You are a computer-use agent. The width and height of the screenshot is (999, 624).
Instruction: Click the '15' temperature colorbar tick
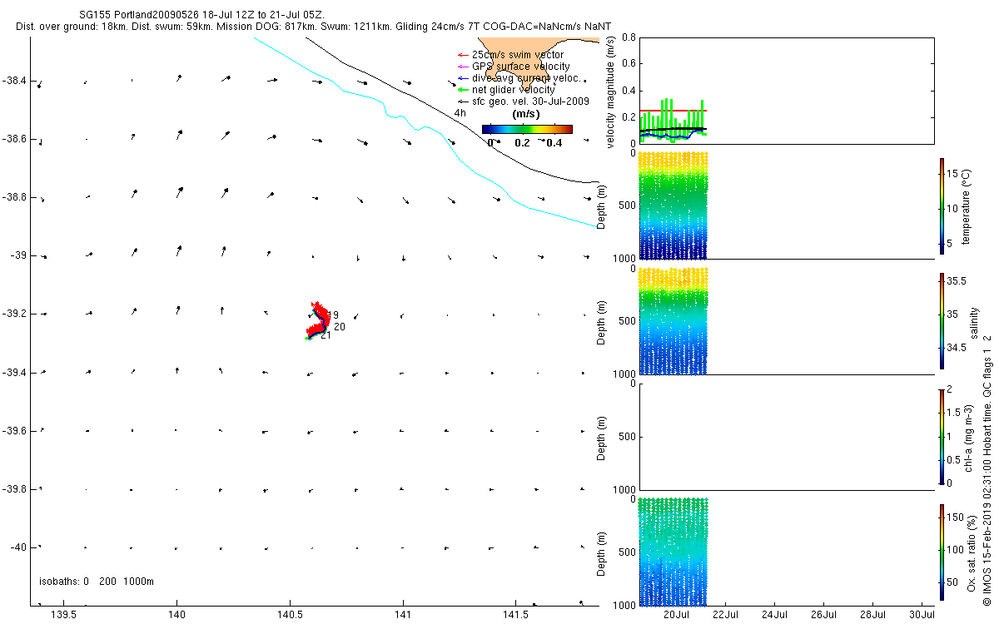[x=953, y=176]
